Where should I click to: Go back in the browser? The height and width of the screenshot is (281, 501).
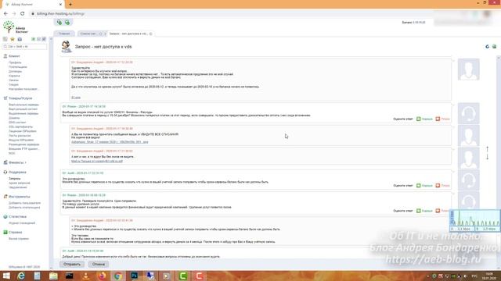[x=5, y=14]
